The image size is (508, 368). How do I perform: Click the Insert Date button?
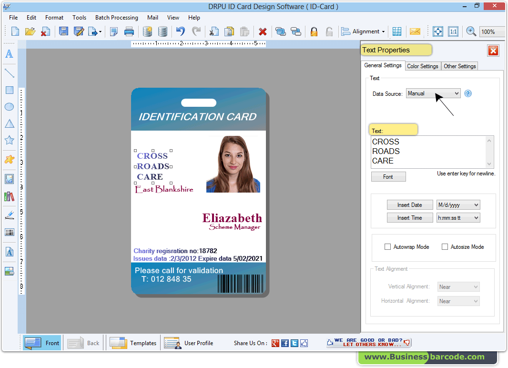coord(410,204)
